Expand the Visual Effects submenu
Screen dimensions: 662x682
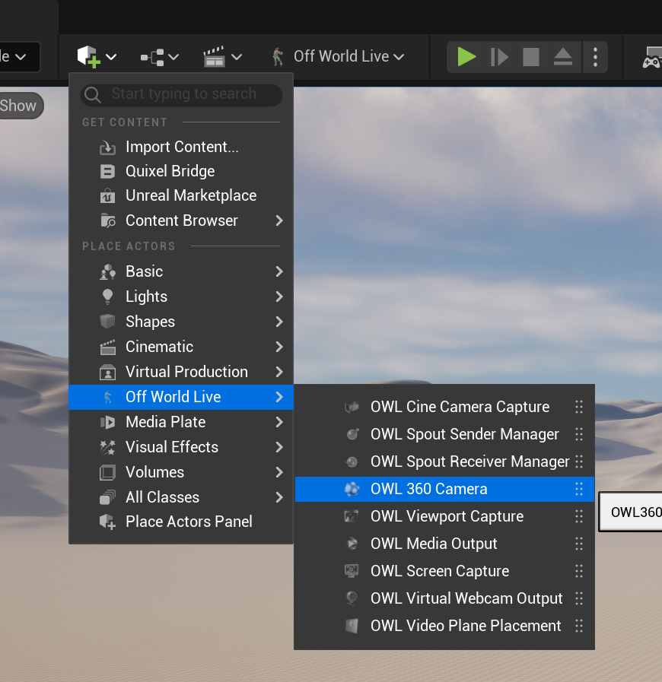181,447
